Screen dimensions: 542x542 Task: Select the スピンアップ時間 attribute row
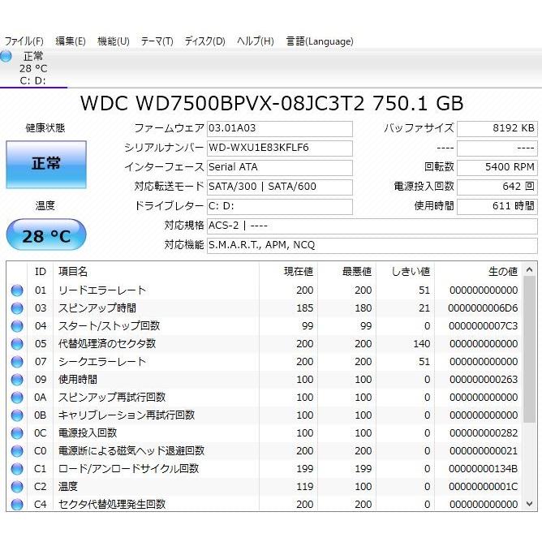point(265,308)
